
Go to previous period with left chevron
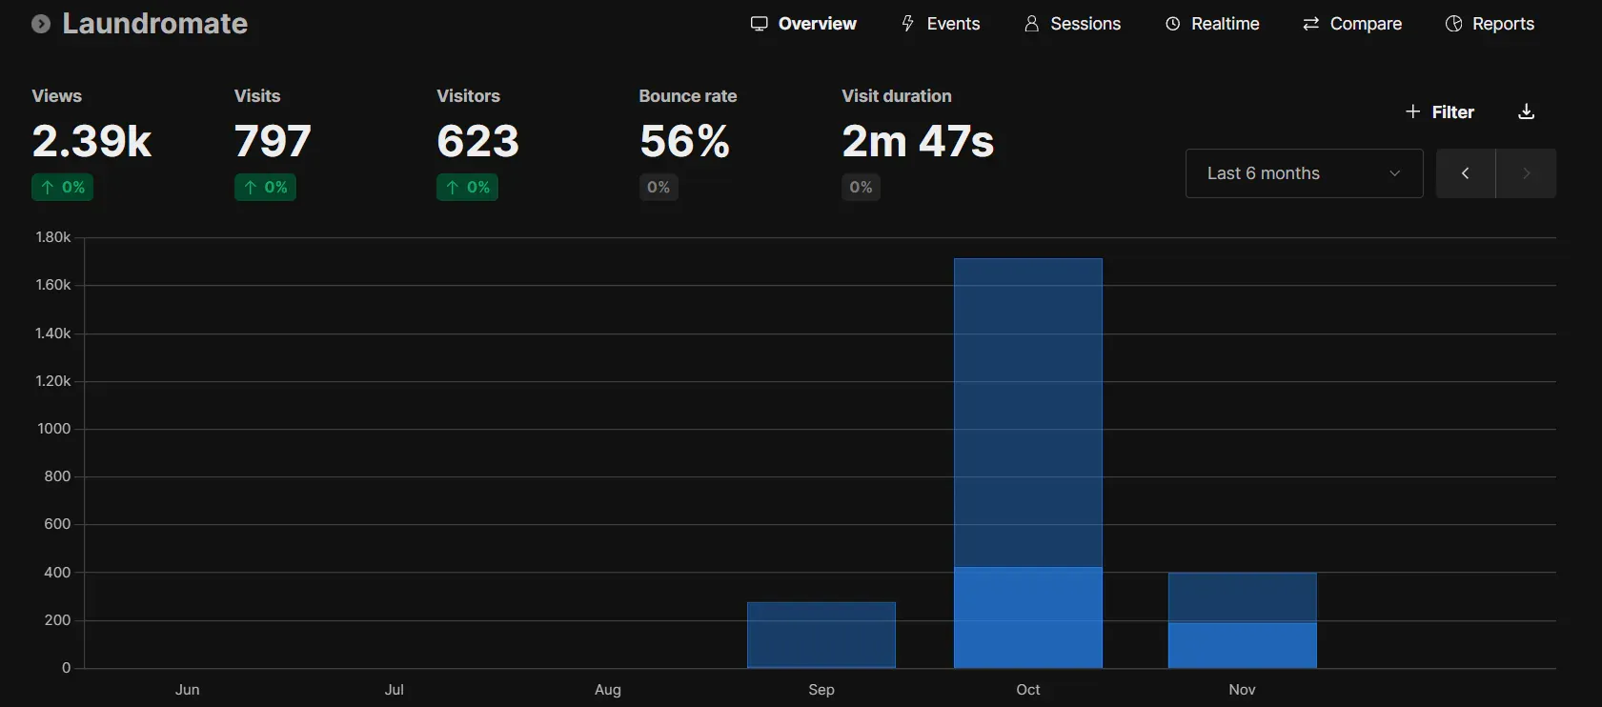click(x=1465, y=173)
